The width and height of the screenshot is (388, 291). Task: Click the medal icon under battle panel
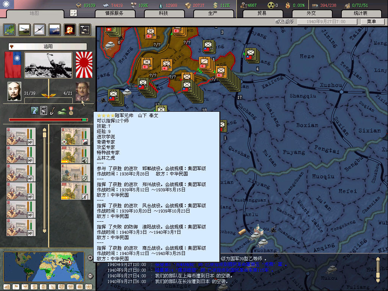pos(70,111)
